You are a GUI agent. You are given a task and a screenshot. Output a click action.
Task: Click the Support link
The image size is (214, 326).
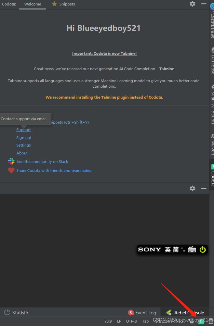pyautogui.click(x=24, y=130)
